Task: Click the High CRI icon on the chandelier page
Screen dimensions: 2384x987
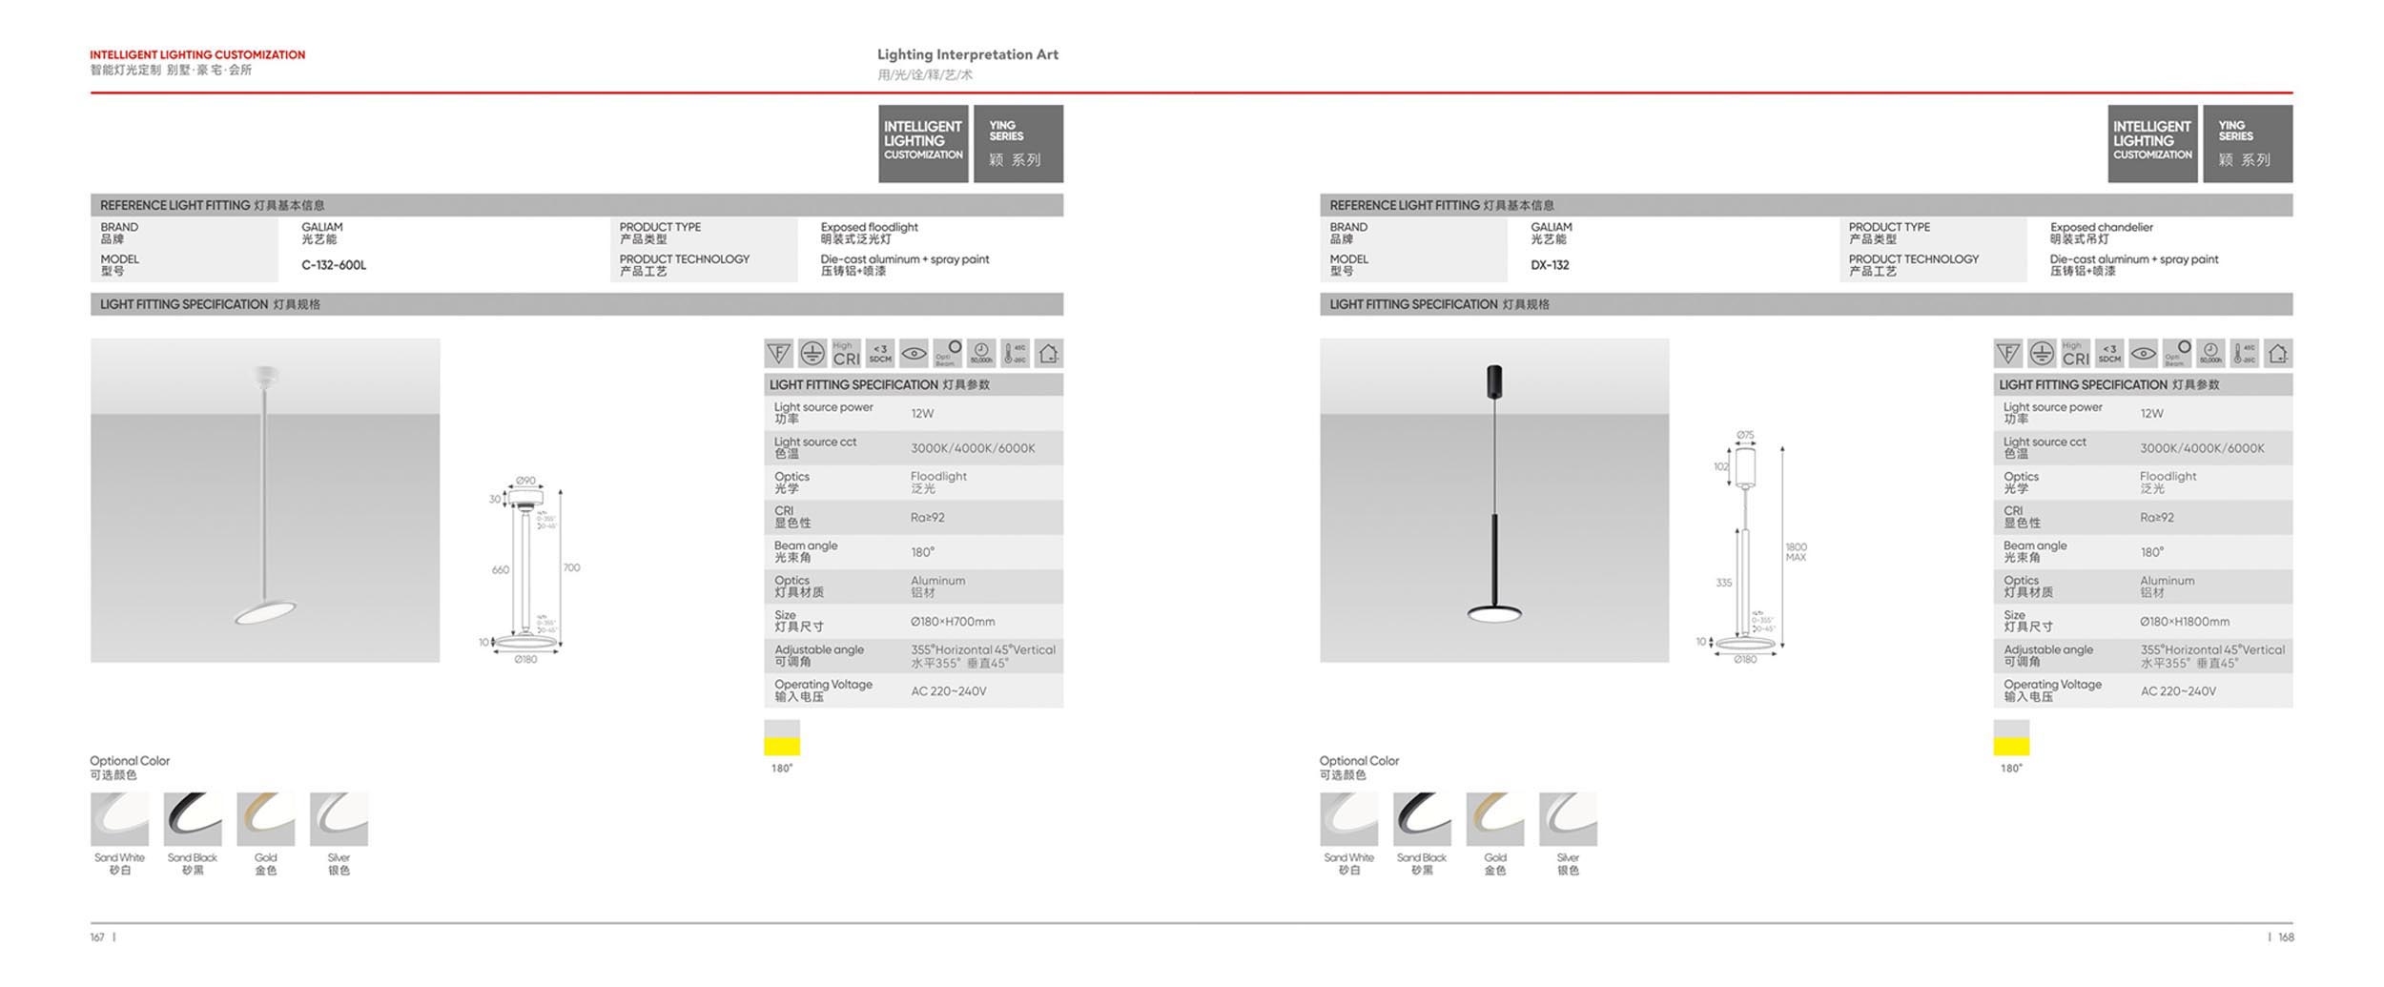Action: (x=2075, y=353)
